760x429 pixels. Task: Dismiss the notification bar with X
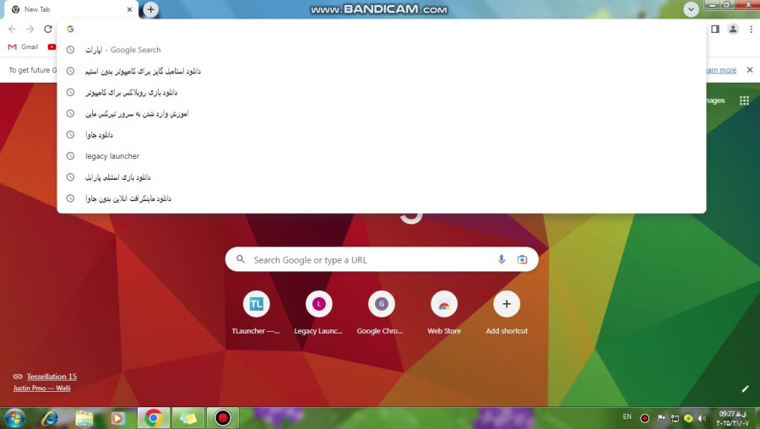pyautogui.click(x=750, y=70)
